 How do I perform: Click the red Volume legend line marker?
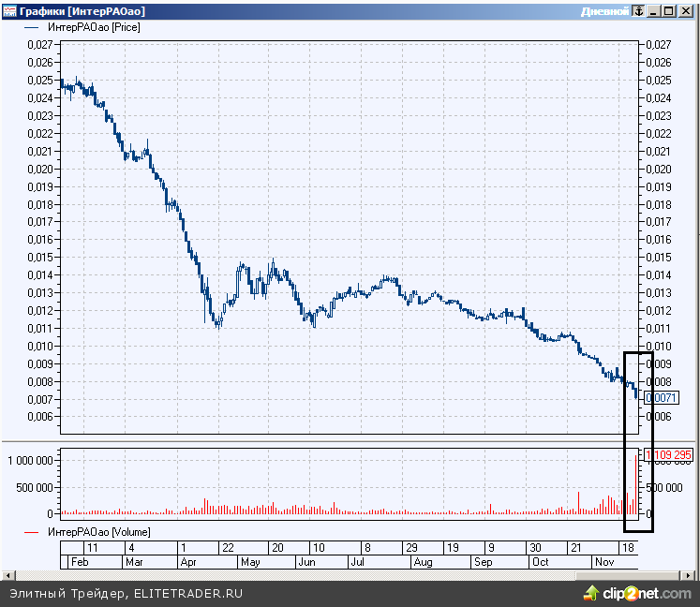[x=32, y=531]
